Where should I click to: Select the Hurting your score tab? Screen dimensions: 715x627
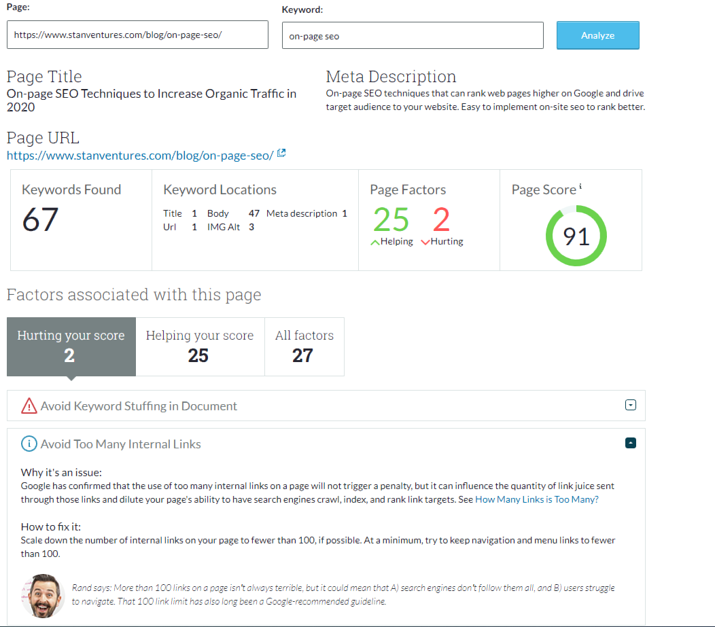point(71,346)
